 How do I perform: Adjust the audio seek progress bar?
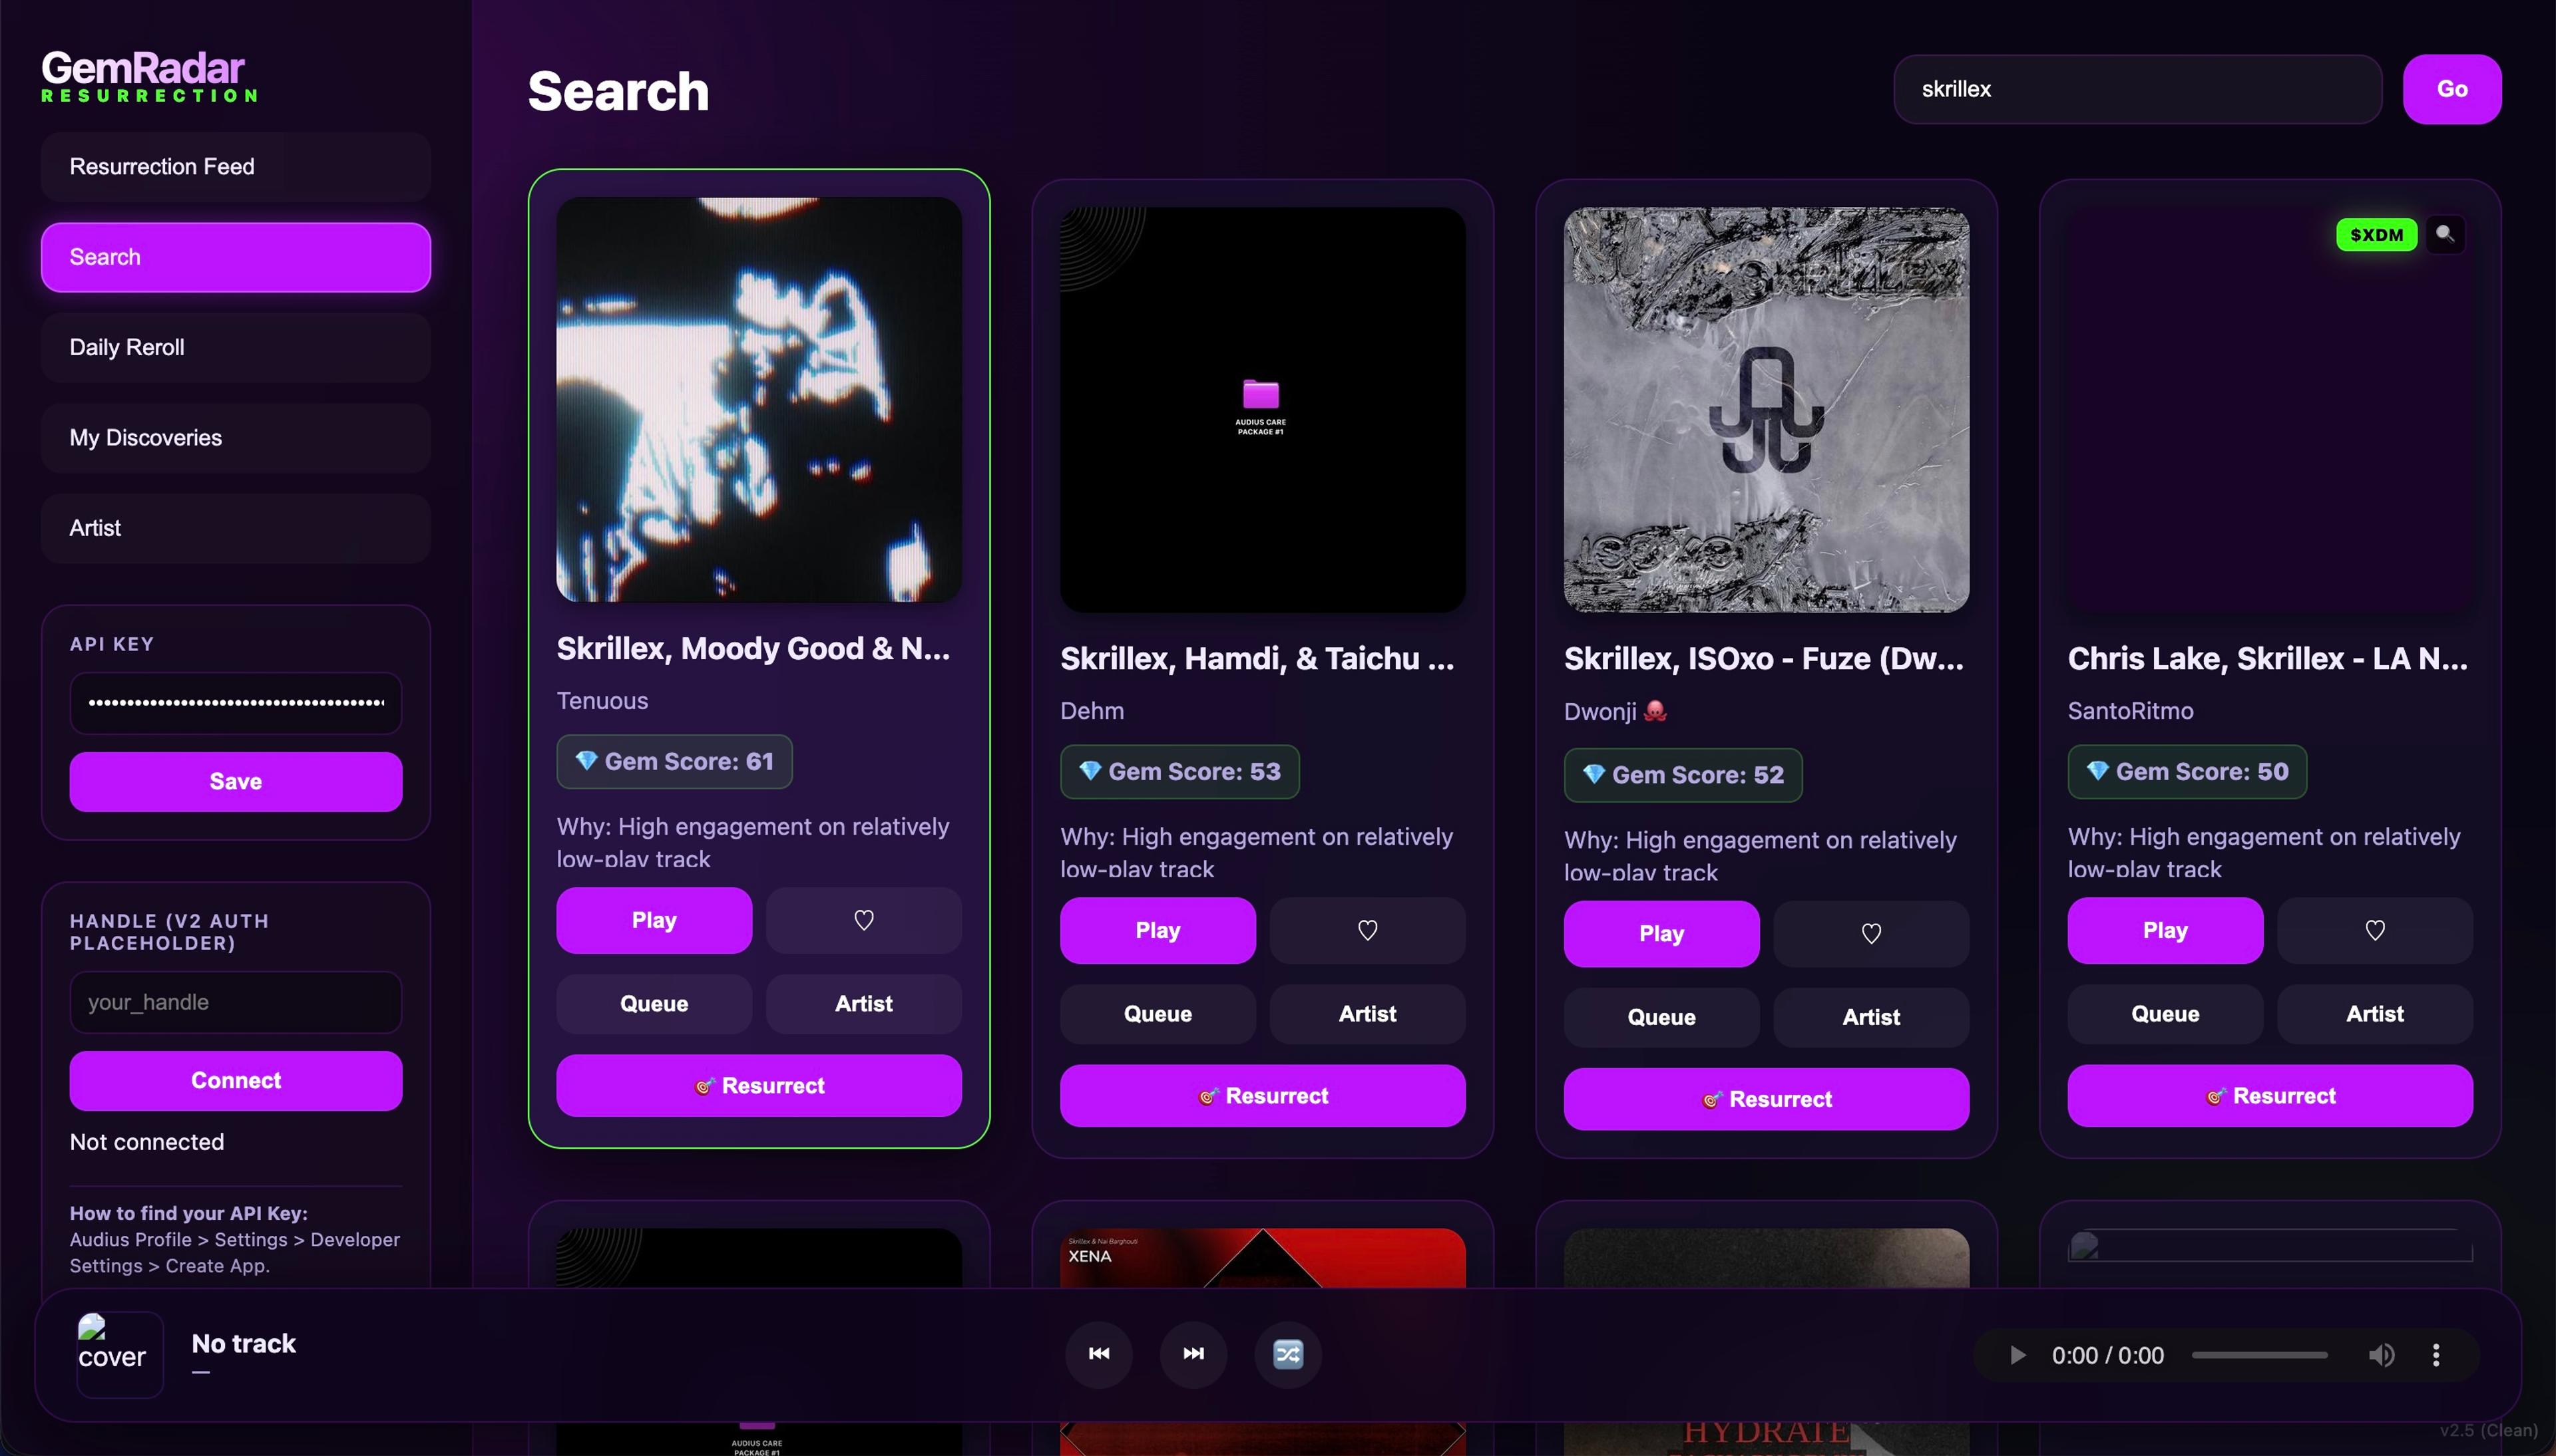(2259, 1355)
